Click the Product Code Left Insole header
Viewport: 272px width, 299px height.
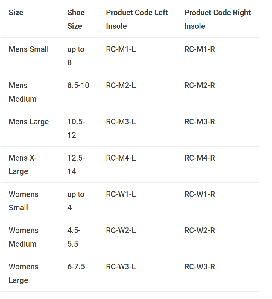coord(137,19)
